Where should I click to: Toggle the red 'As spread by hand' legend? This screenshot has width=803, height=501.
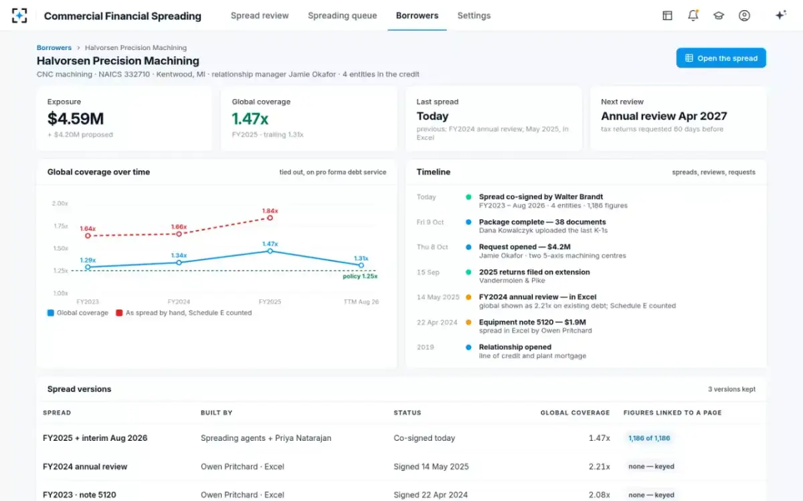(x=184, y=313)
